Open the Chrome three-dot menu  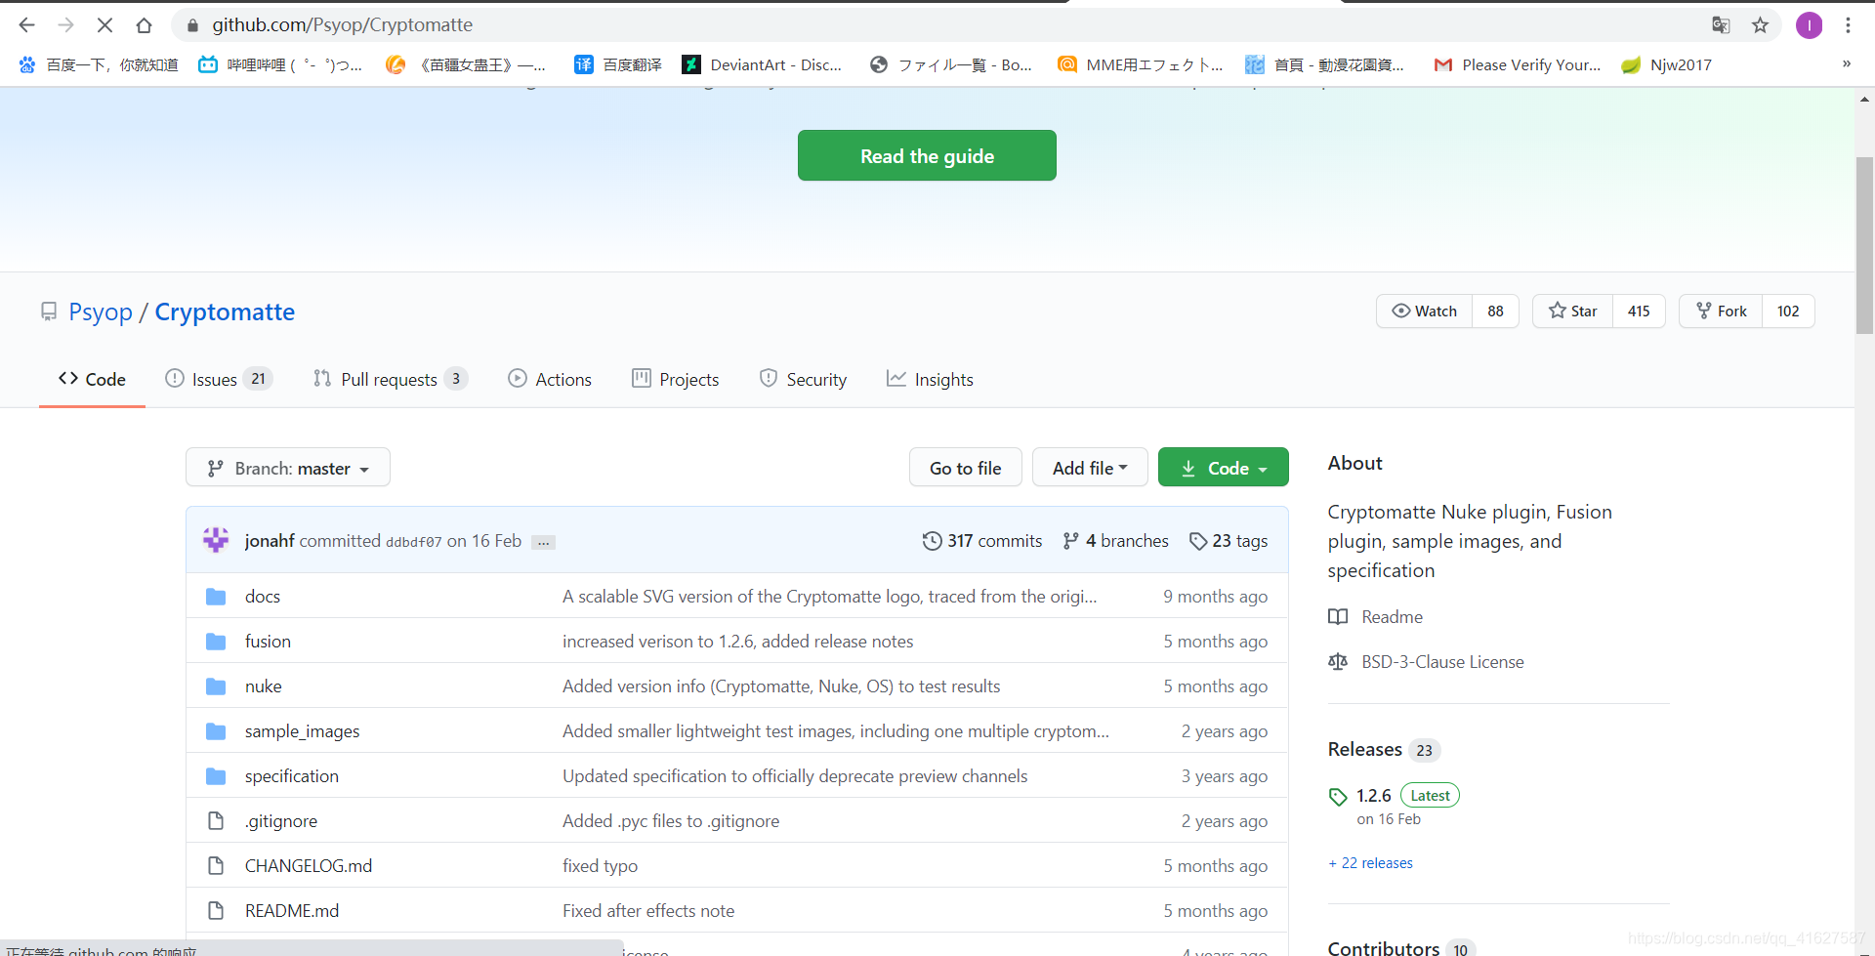pos(1848,25)
